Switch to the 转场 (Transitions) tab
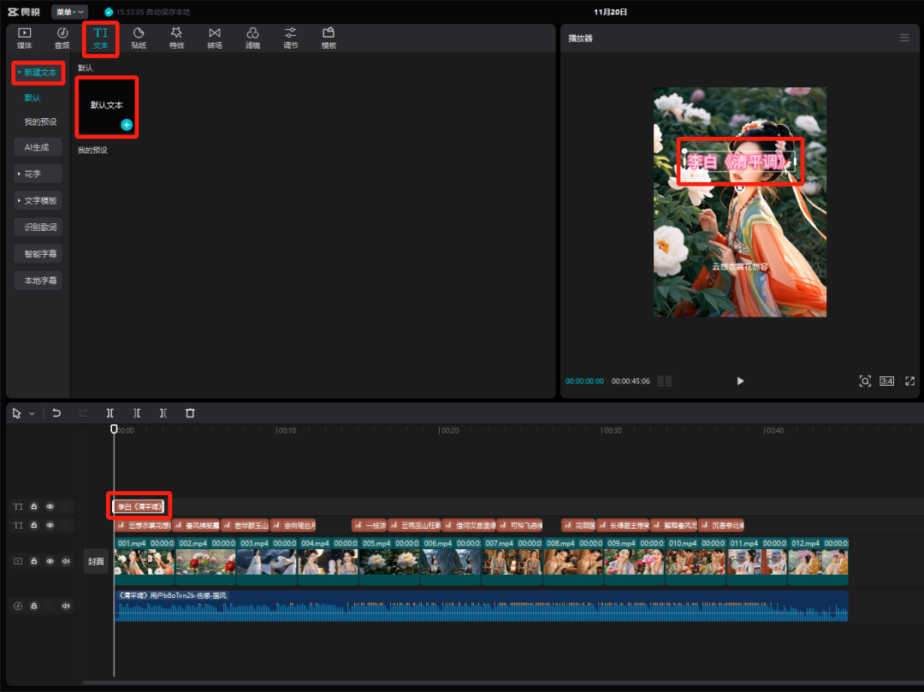This screenshot has height=692, width=924. [214, 38]
